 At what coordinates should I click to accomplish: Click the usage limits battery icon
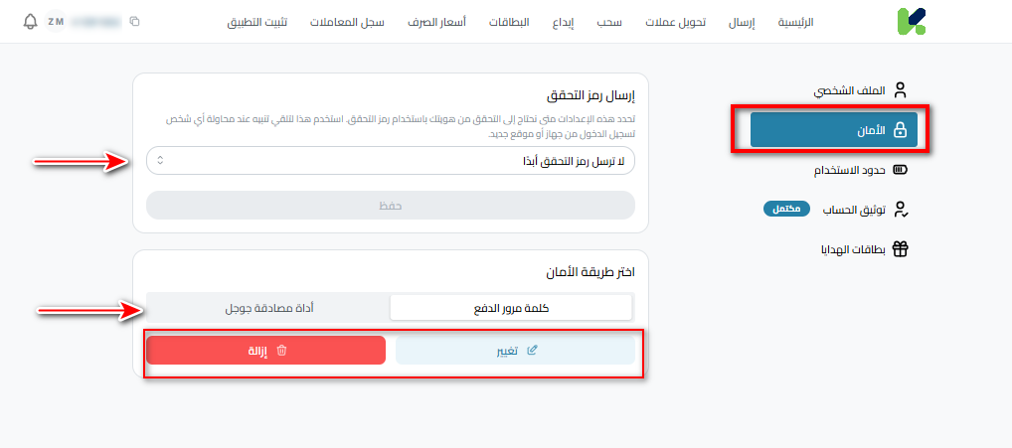[x=901, y=170]
